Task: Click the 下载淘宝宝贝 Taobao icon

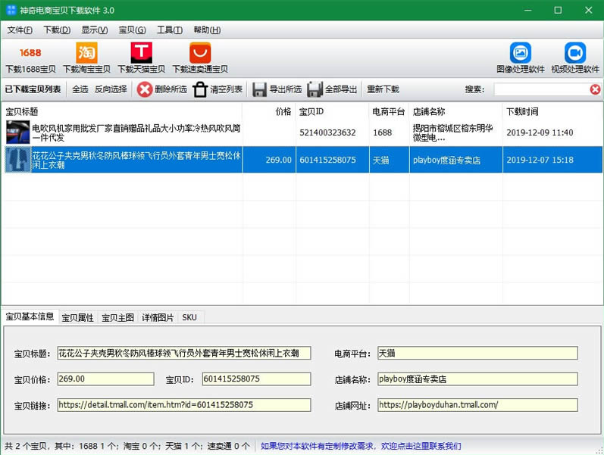Action: tap(86, 53)
